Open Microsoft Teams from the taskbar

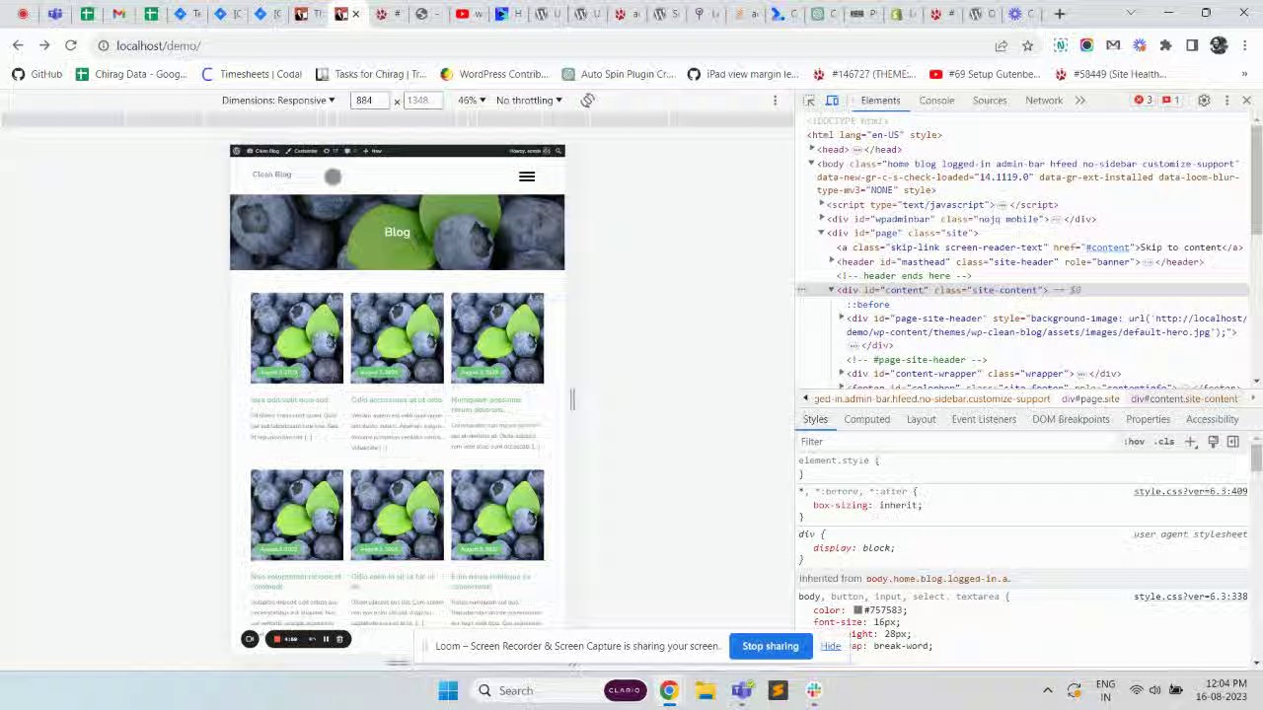tap(741, 690)
